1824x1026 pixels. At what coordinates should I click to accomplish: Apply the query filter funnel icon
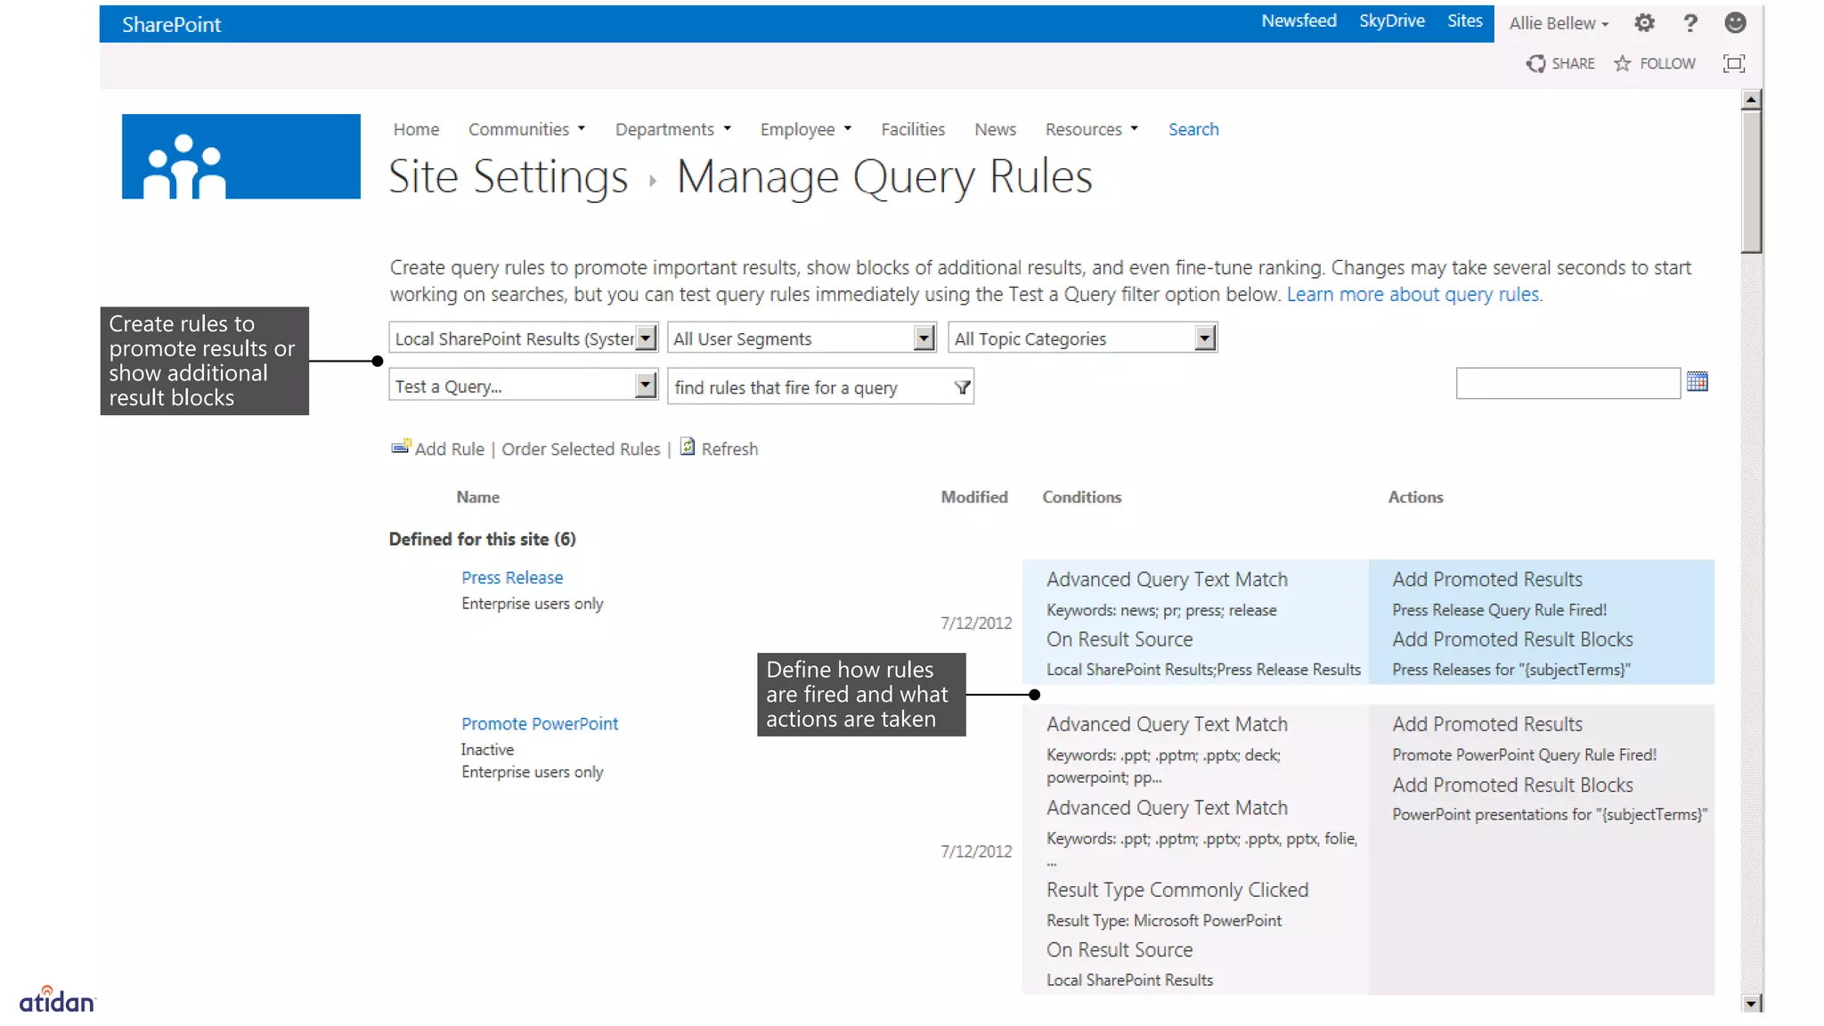pyautogui.click(x=962, y=387)
